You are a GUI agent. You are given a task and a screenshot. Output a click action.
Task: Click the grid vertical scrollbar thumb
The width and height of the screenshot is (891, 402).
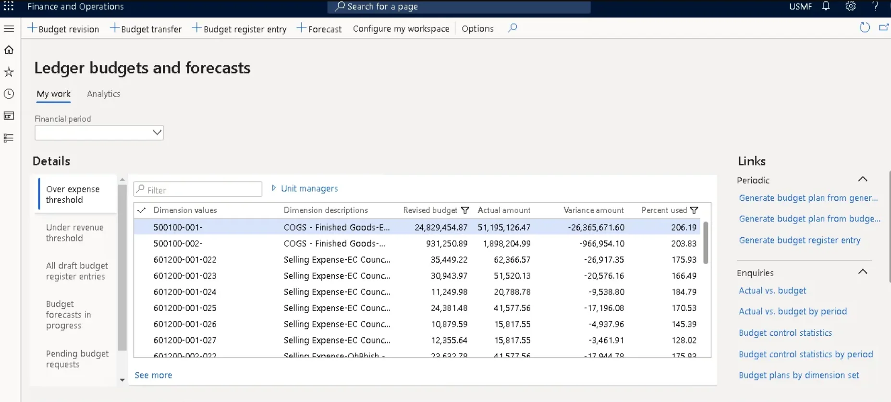point(706,243)
